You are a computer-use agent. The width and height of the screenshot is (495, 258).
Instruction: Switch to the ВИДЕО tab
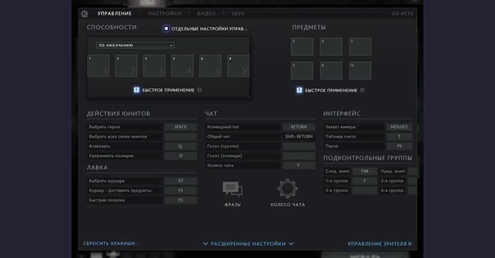pos(206,14)
